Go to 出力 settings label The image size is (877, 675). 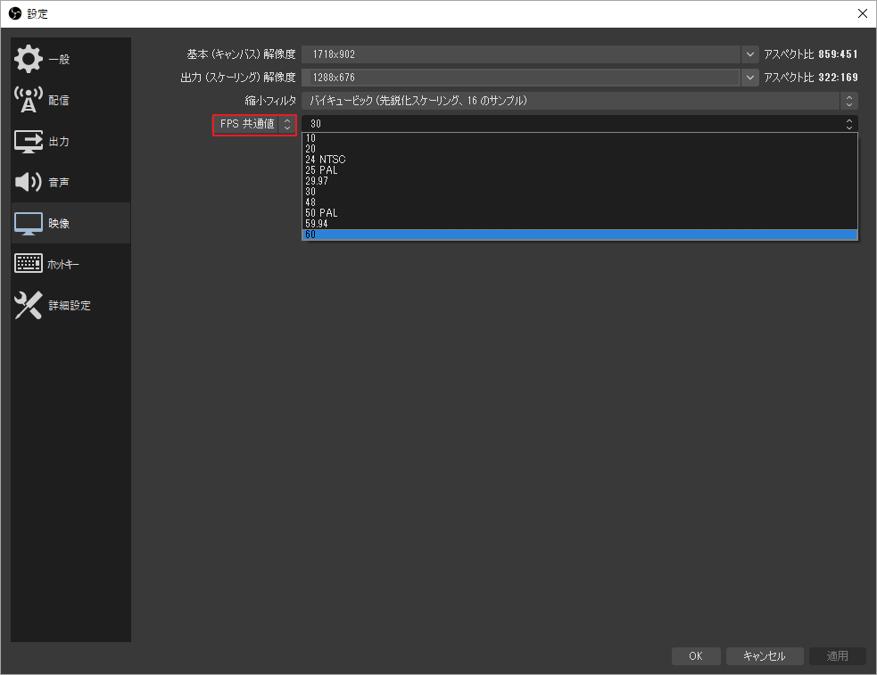[x=59, y=142]
